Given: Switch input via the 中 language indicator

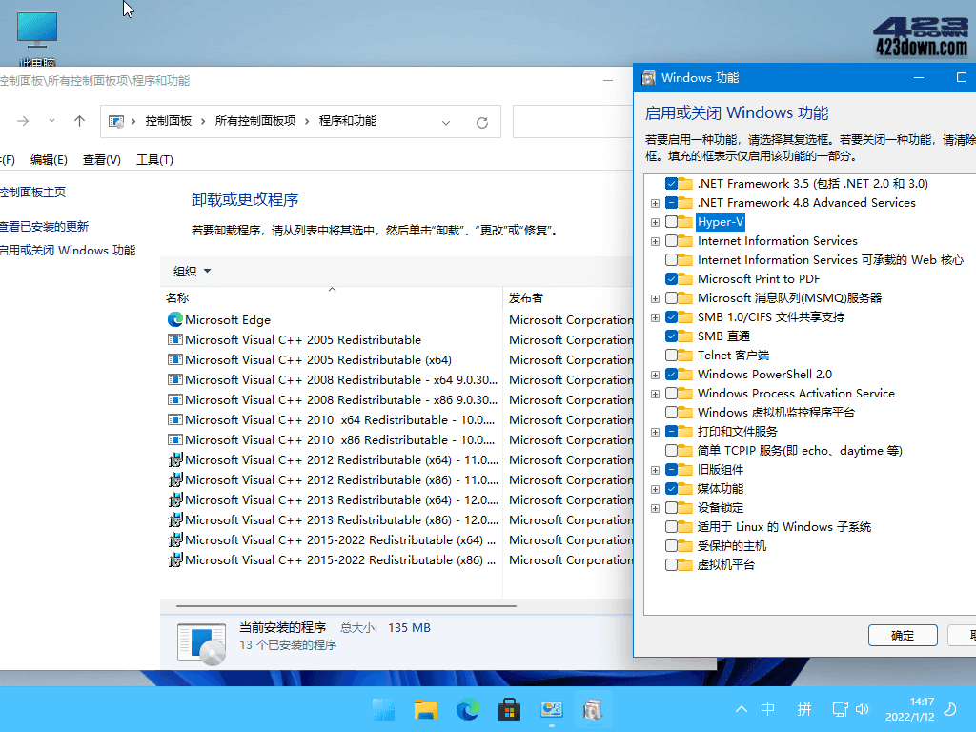Looking at the screenshot, I should (768, 709).
